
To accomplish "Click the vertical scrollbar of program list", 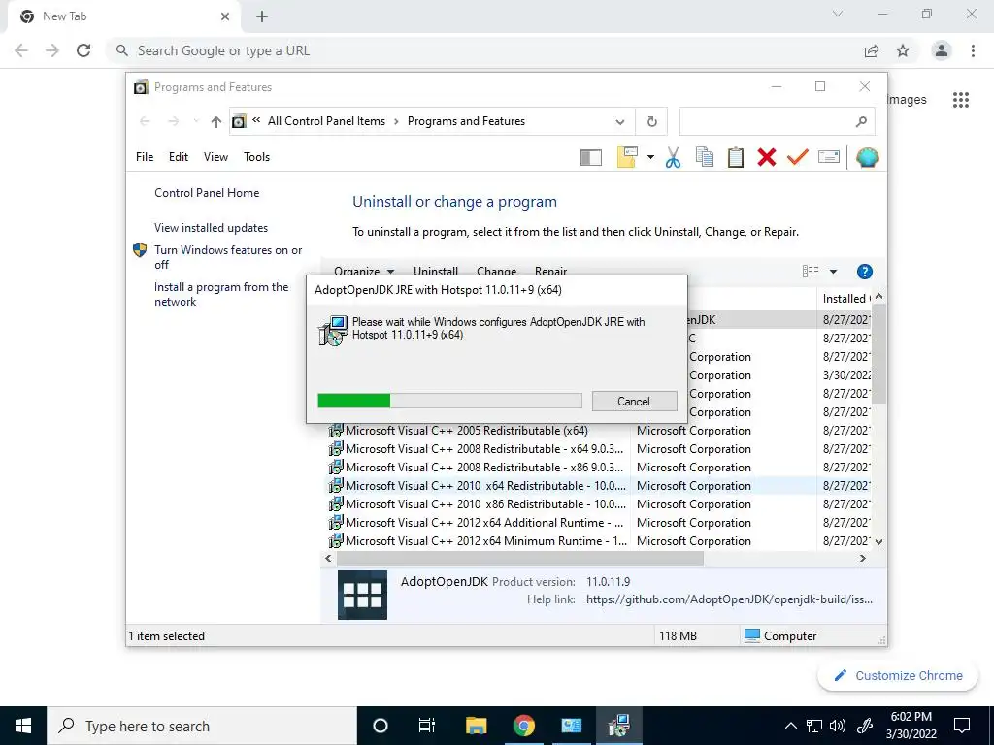I will click(x=878, y=353).
